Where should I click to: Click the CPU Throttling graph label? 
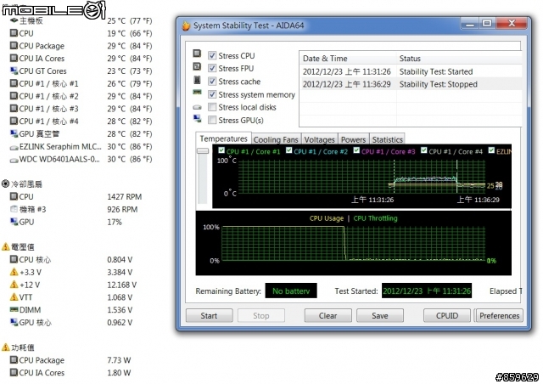[x=375, y=218]
